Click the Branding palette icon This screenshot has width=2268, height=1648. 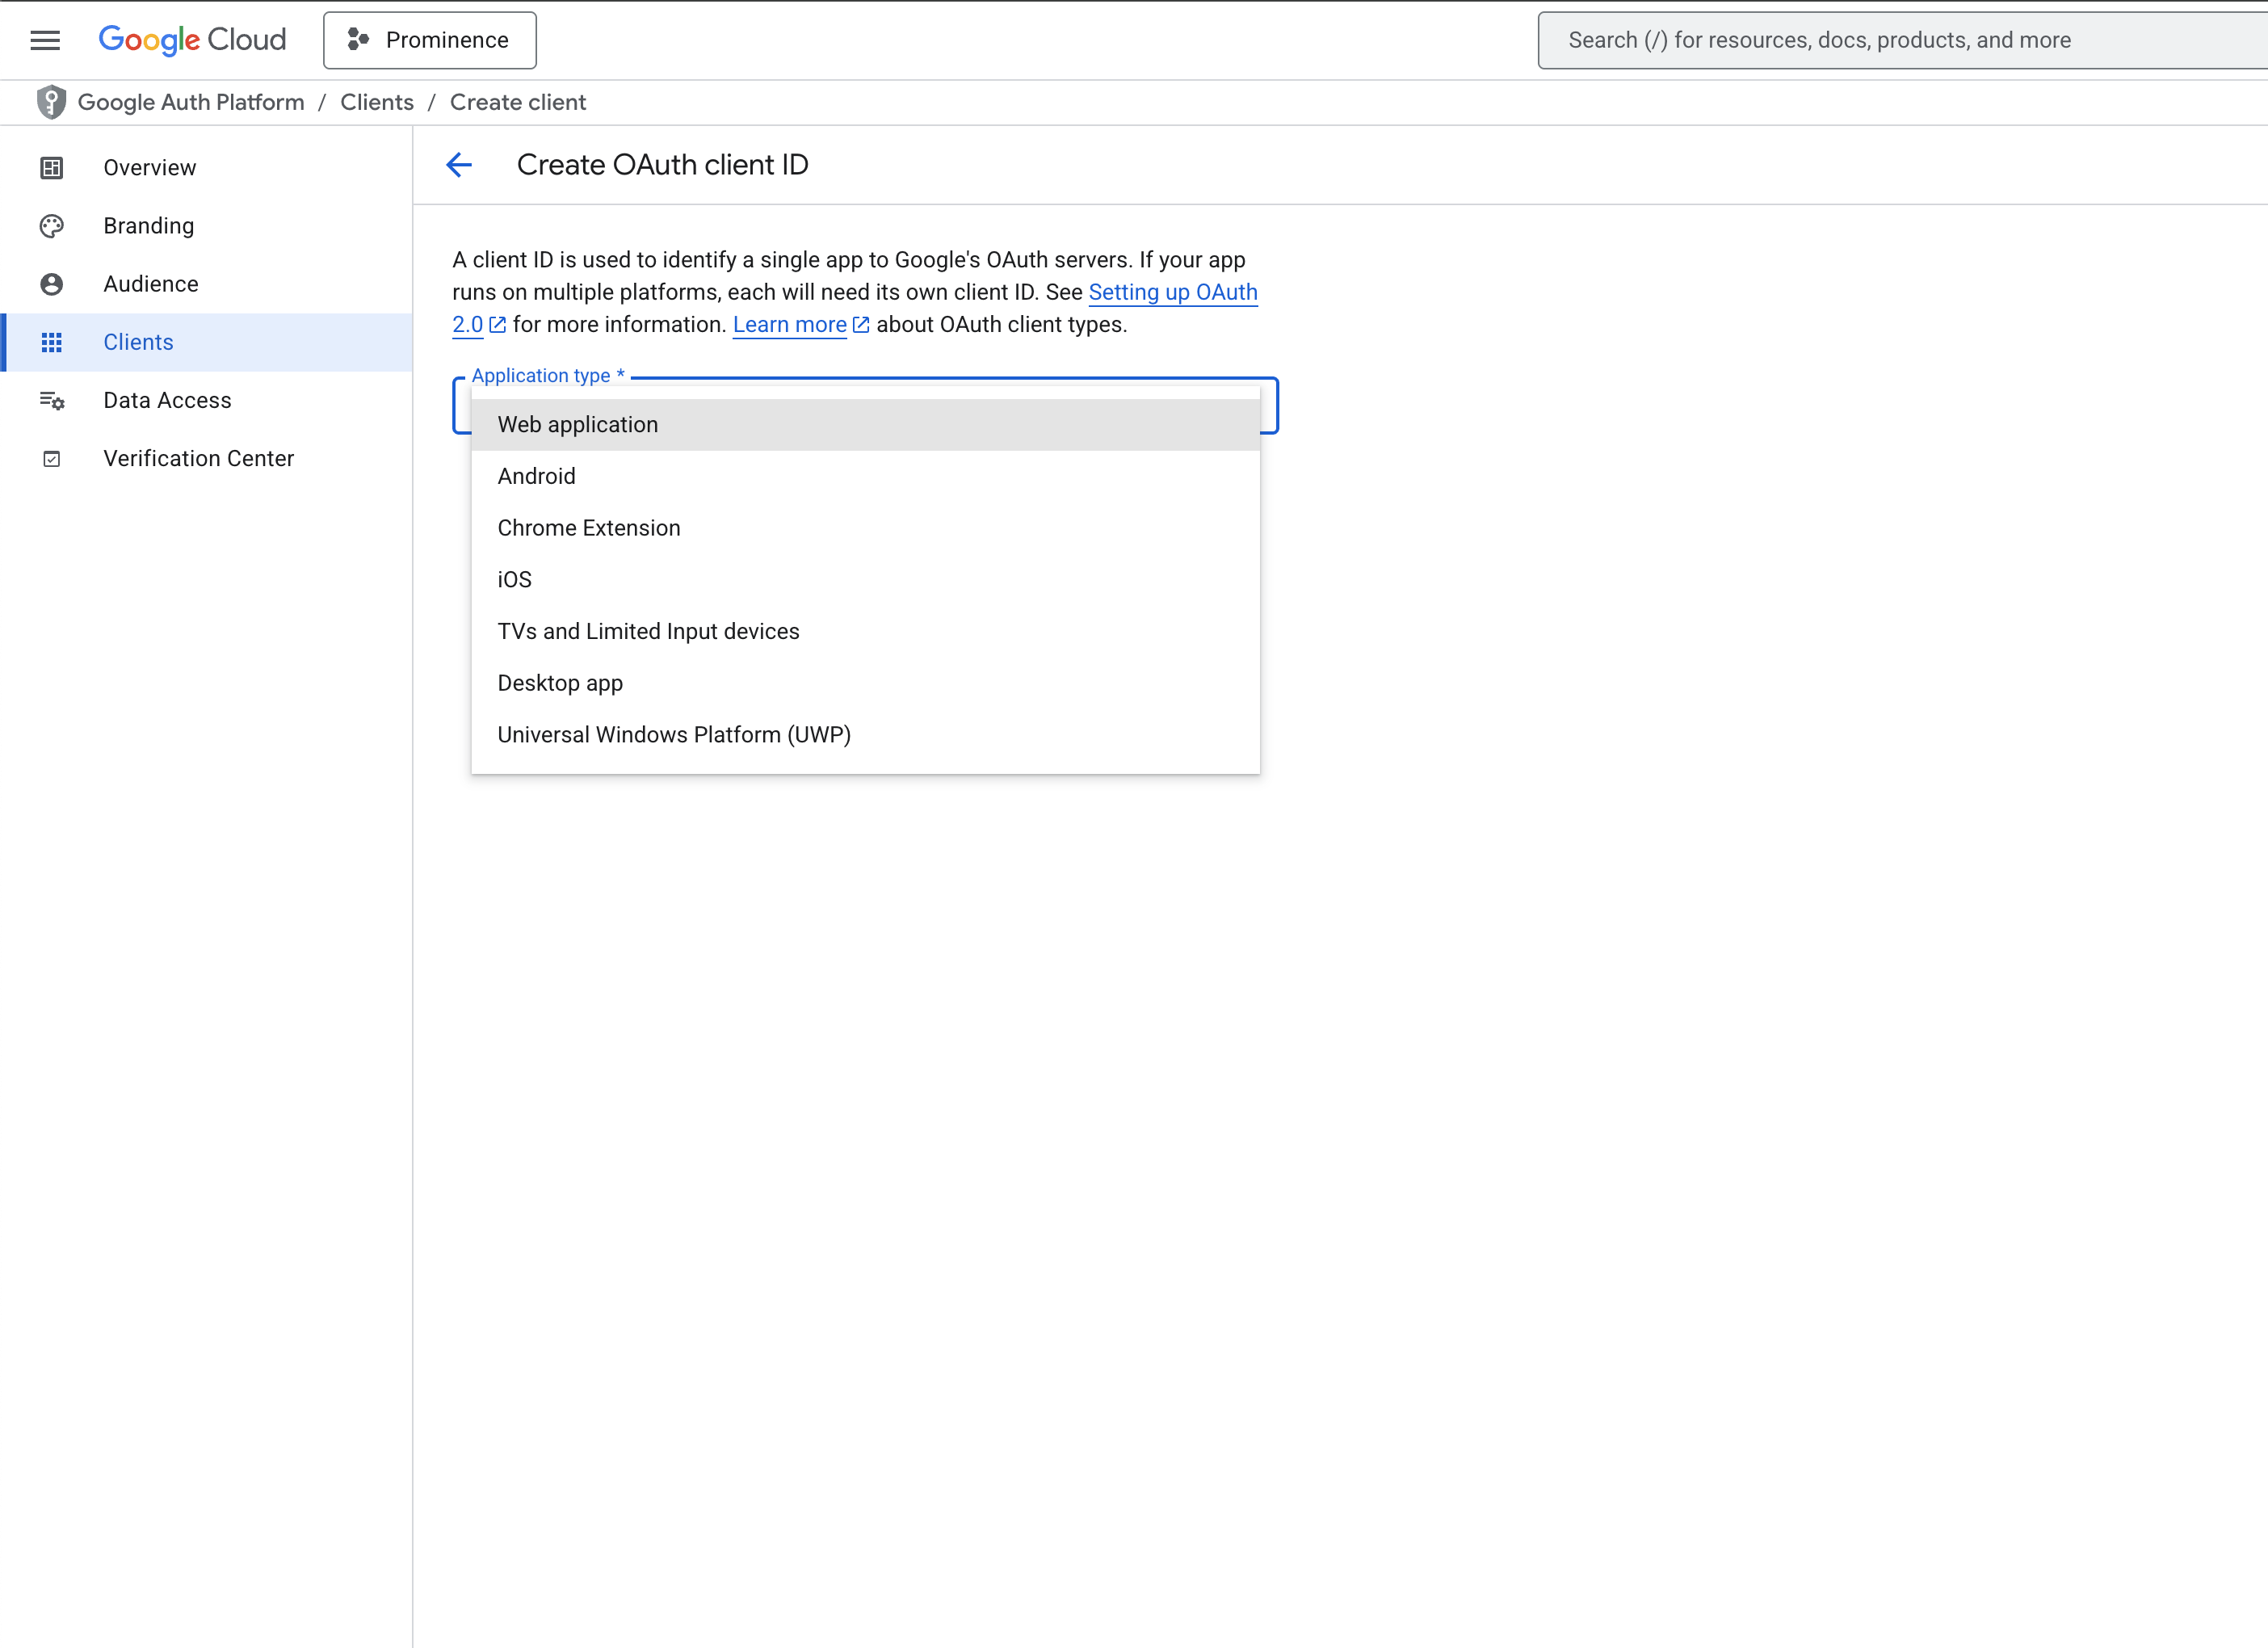[x=52, y=226]
